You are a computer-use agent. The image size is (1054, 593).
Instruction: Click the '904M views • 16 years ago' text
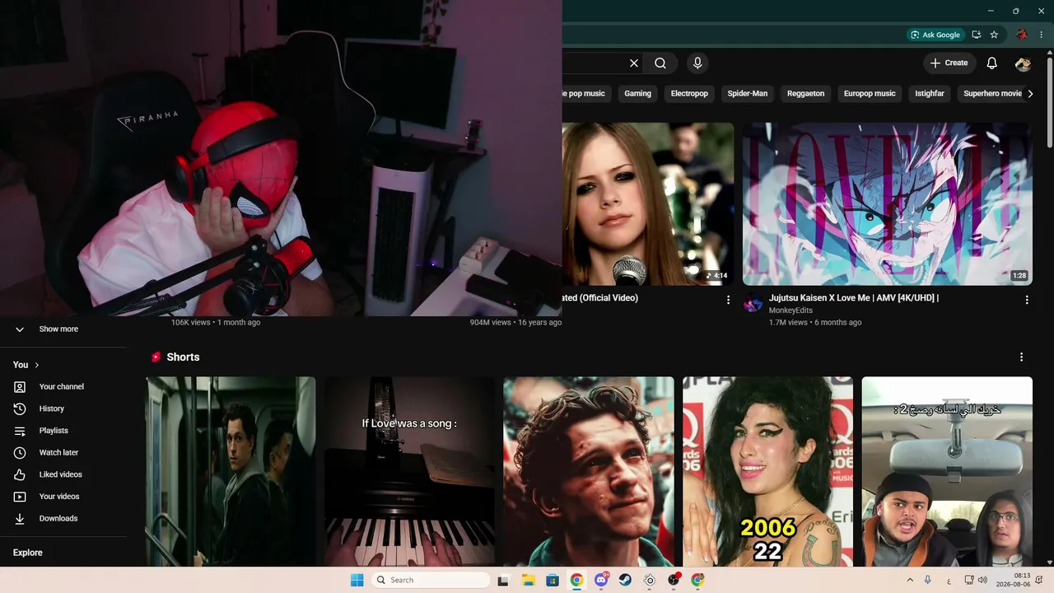pyautogui.click(x=515, y=323)
